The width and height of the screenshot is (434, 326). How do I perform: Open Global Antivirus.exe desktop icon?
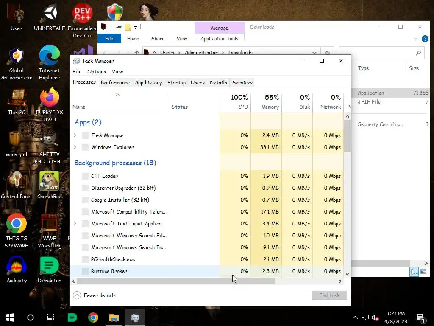click(17, 64)
